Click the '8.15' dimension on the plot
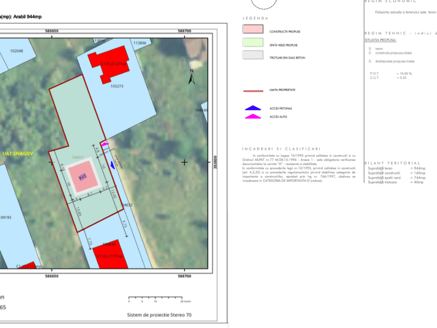Screen dimensions: 437x328 click(x=62, y=167)
